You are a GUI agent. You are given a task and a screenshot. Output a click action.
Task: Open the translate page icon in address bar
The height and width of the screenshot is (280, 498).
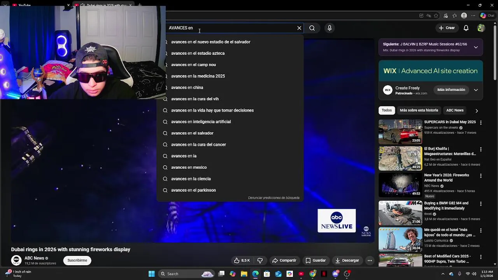429,16
